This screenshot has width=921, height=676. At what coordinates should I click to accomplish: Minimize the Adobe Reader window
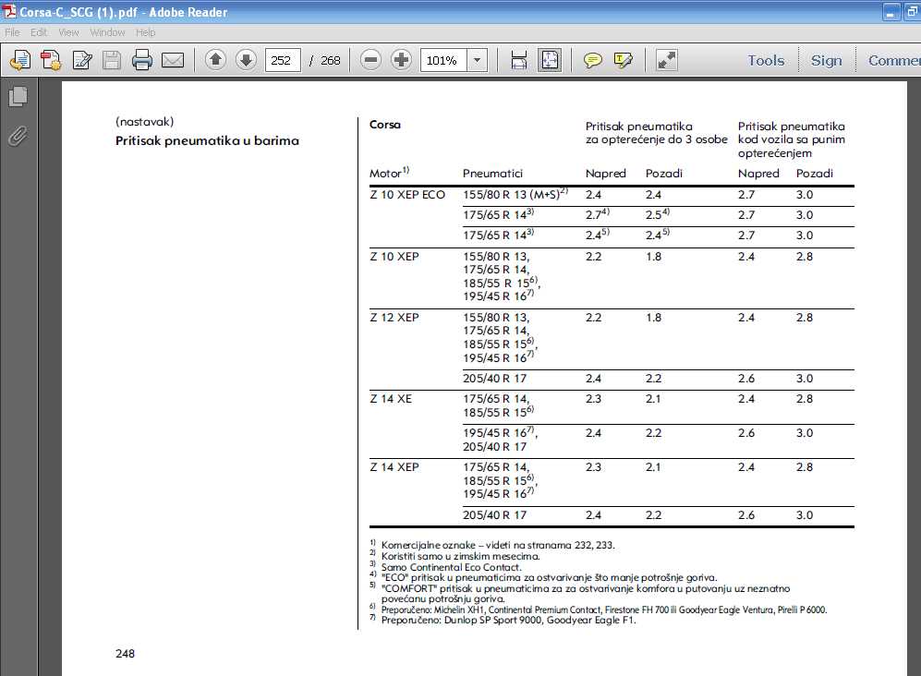click(x=891, y=12)
